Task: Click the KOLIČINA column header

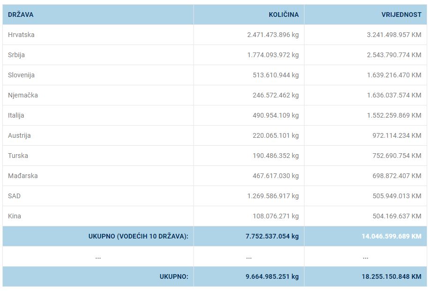Action: point(283,15)
